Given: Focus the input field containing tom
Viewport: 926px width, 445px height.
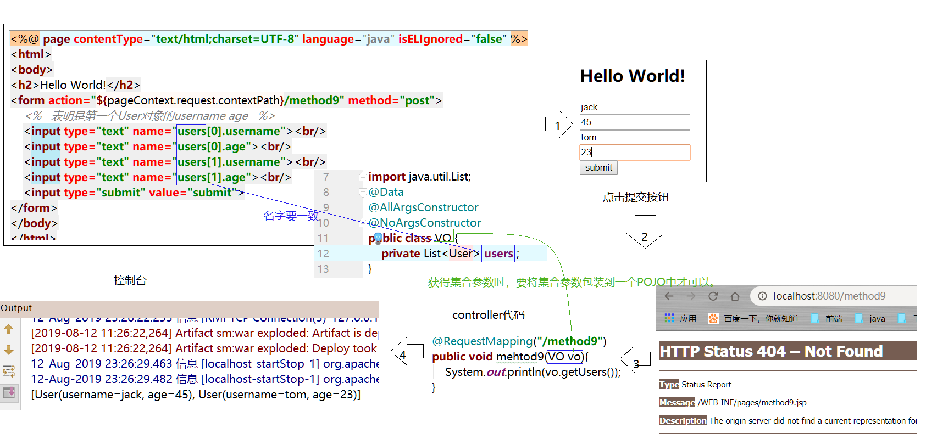Looking at the screenshot, I should tap(635, 137).
